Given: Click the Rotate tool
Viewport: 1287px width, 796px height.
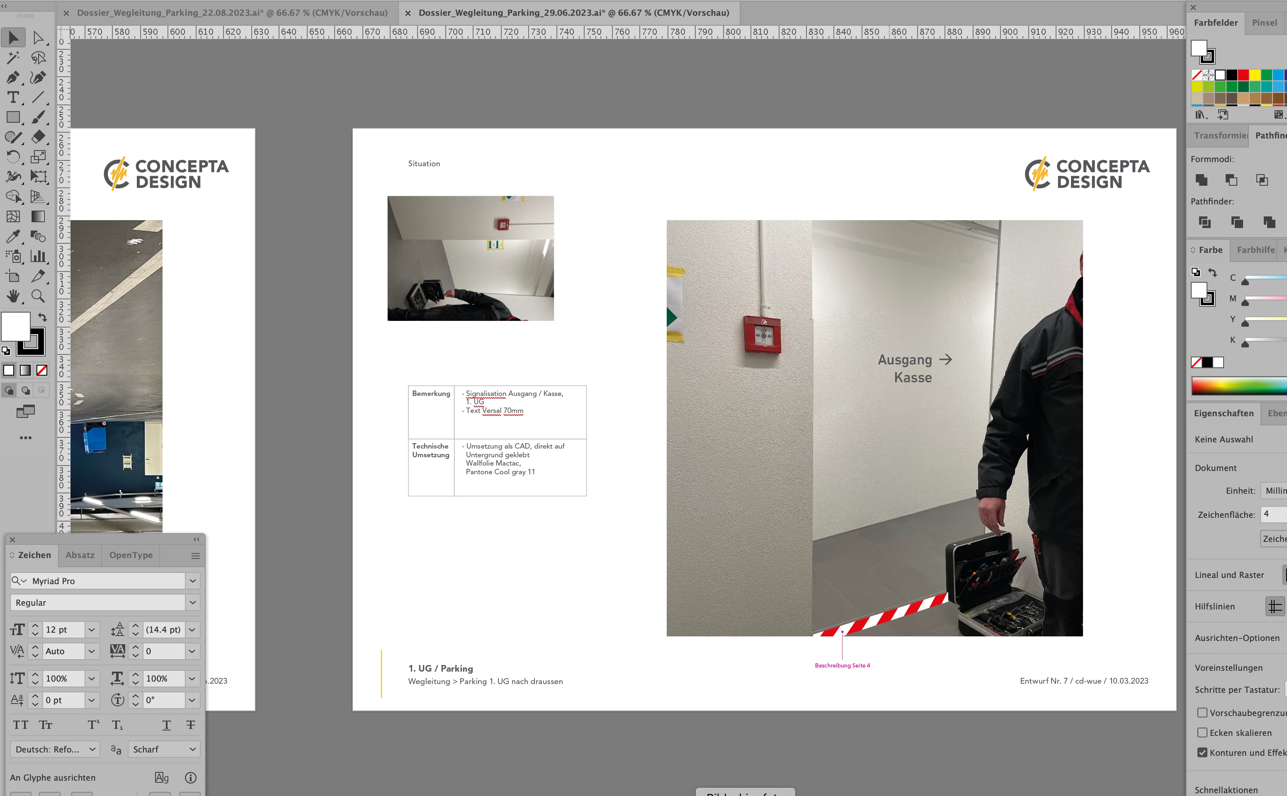Looking at the screenshot, I should coord(12,157).
